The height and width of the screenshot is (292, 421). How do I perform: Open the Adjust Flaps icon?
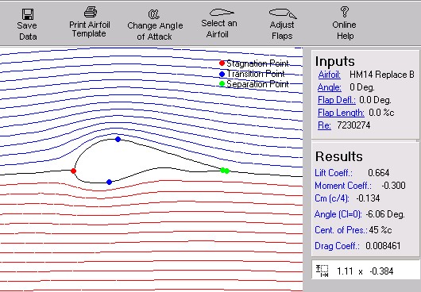(x=283, y=13)
